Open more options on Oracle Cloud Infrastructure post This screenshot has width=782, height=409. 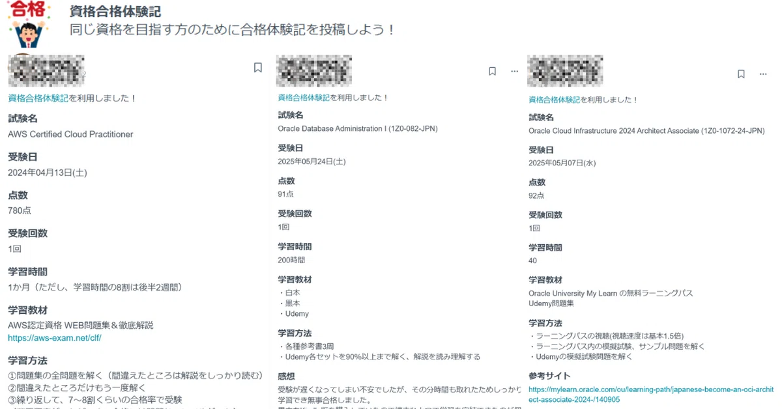763,74
